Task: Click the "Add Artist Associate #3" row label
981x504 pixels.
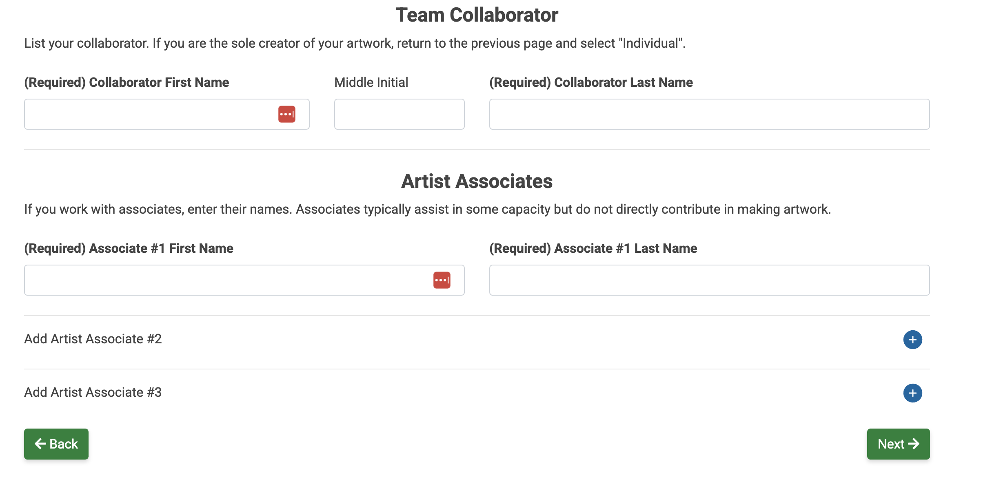Action: click(x=93, y=392)
